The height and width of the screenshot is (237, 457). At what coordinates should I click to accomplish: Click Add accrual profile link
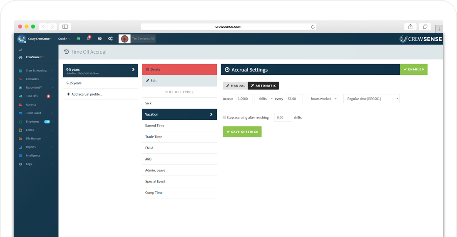(85, 94)
